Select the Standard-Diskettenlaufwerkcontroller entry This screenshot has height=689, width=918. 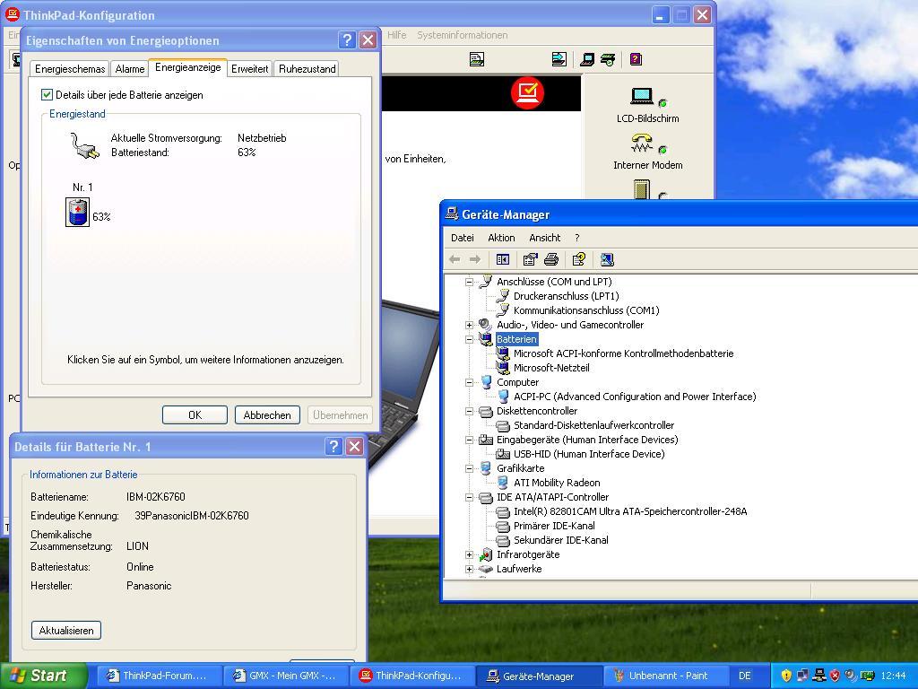(x=593, y=425)
